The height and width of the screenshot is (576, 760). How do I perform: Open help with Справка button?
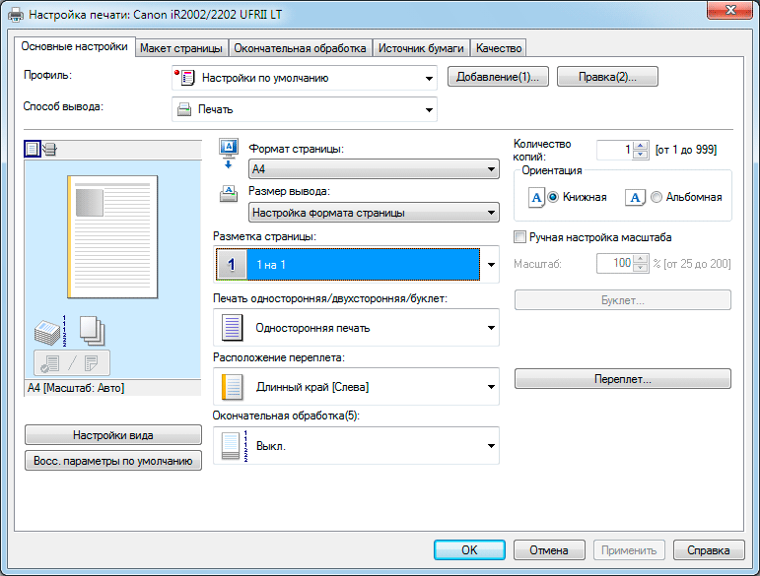pyautogui.click(x=708, y=550)
